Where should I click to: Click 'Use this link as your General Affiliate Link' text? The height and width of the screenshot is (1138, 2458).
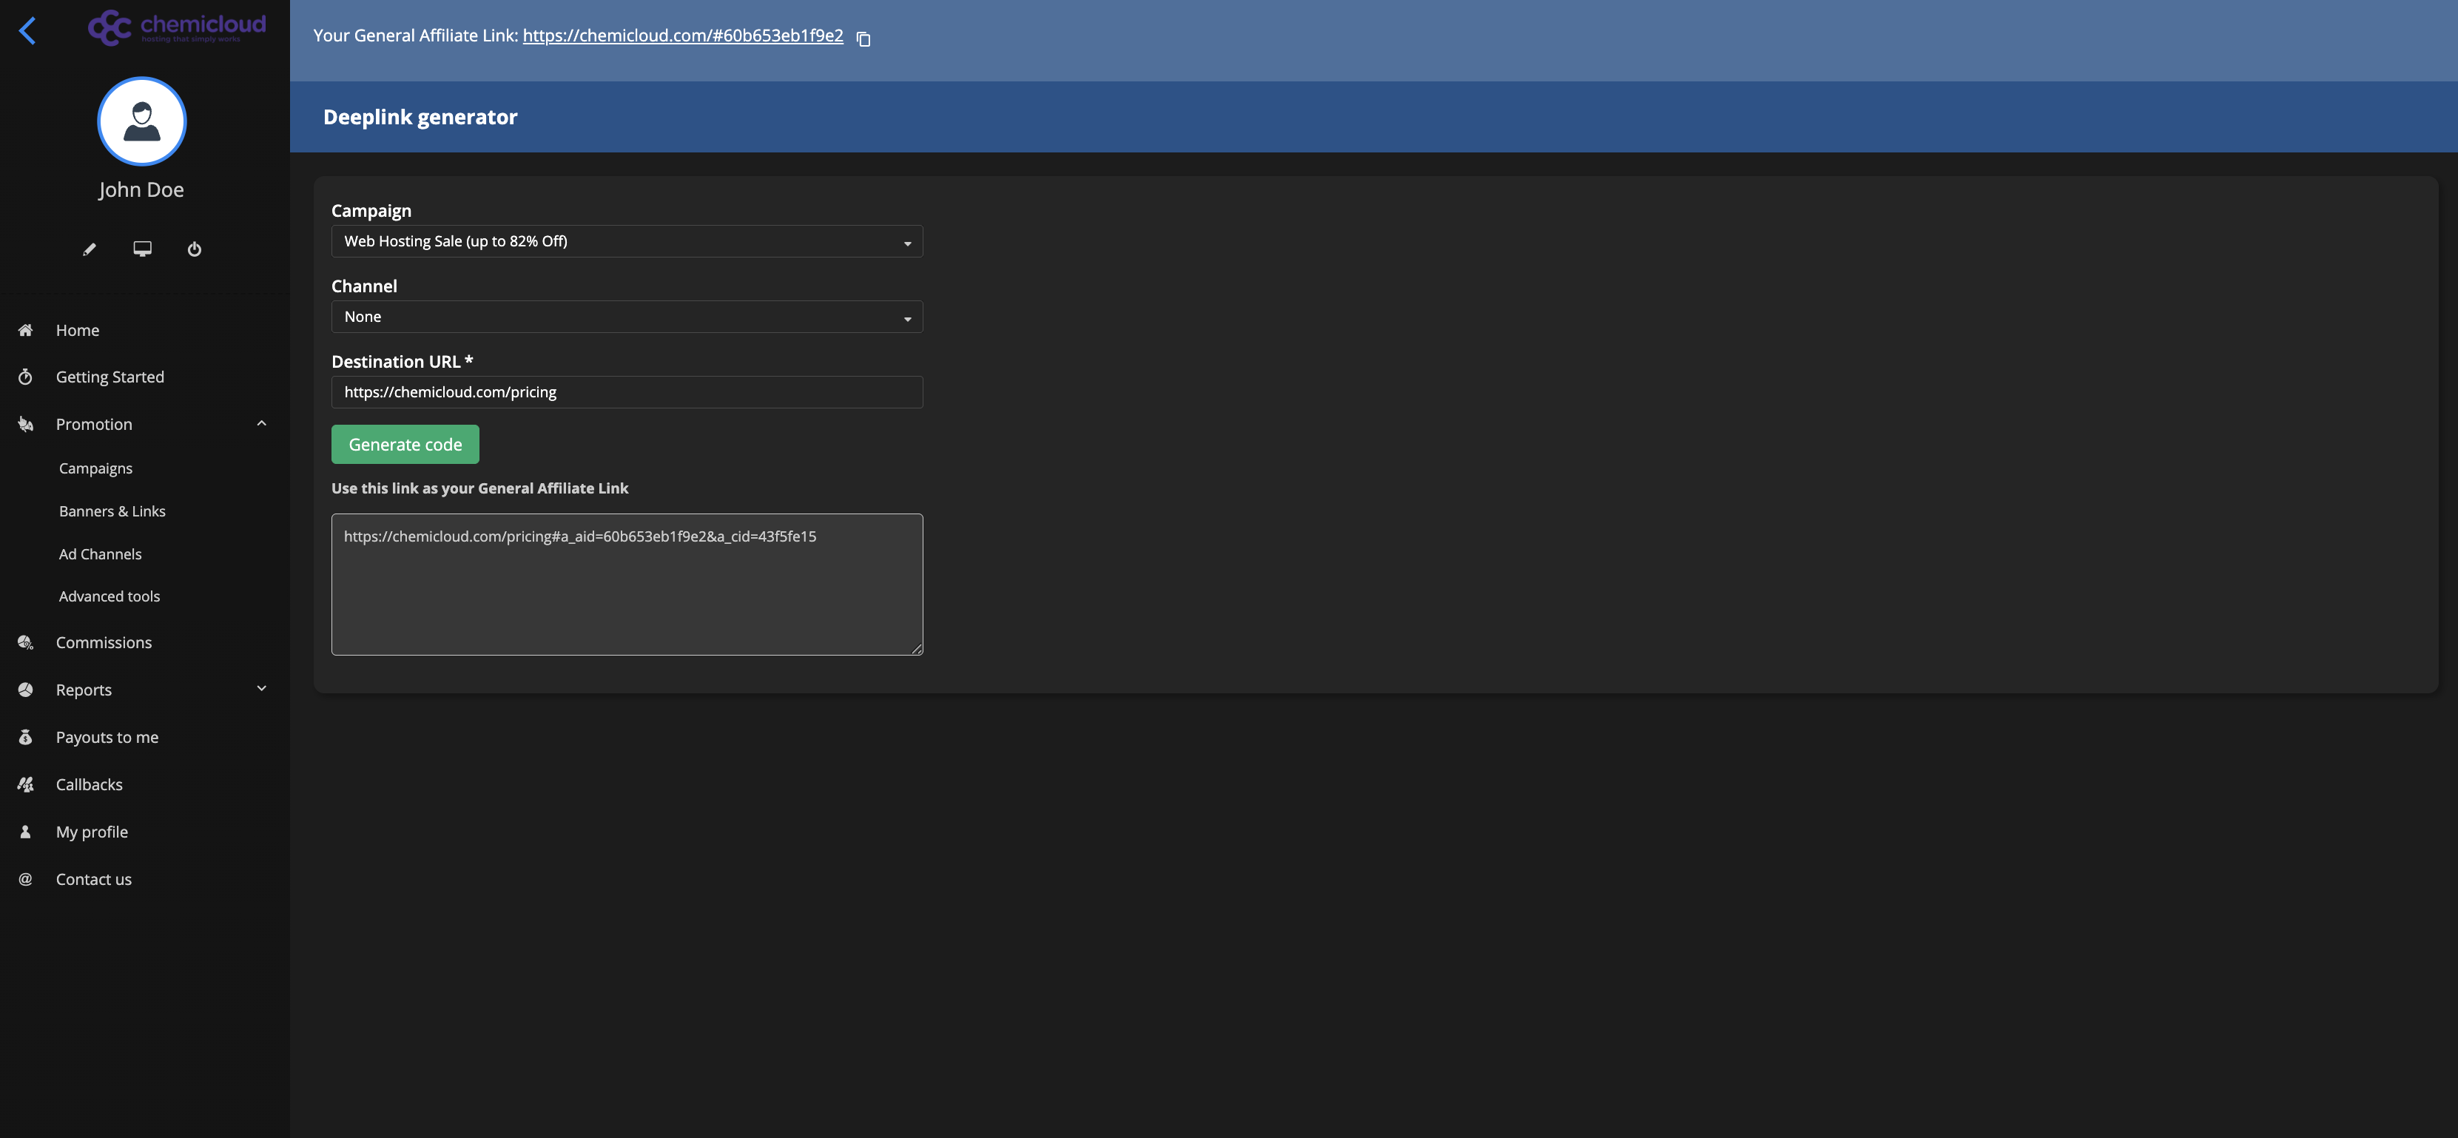tap(480, 488)
